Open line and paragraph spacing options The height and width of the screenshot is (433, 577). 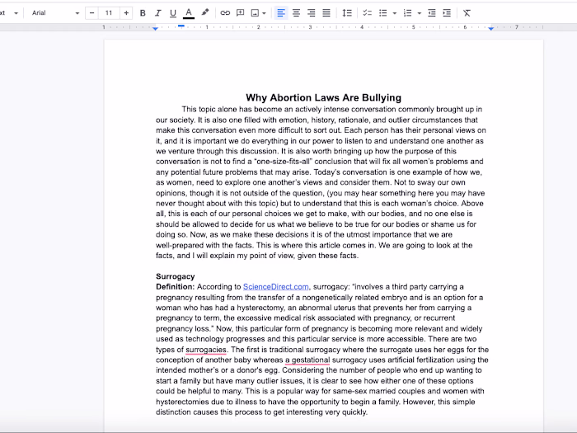point(347,13)
